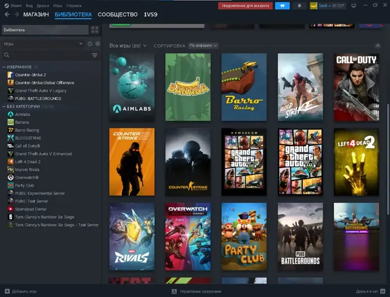Click the Добавить игру button

pyautogui.click(x=21, y=291)
